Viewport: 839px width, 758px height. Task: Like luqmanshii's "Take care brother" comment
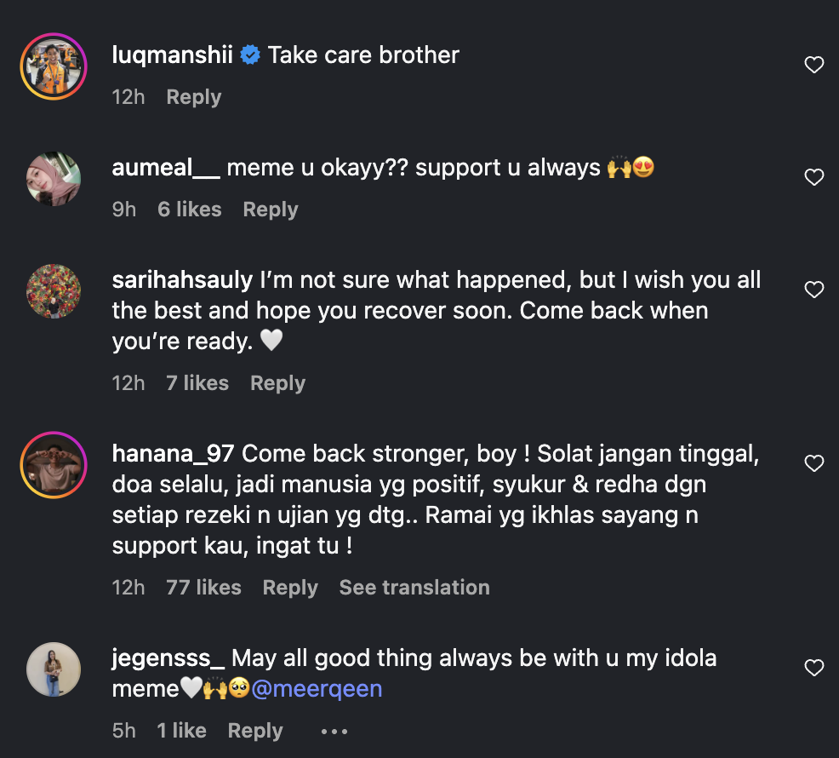tap(814, 65)
